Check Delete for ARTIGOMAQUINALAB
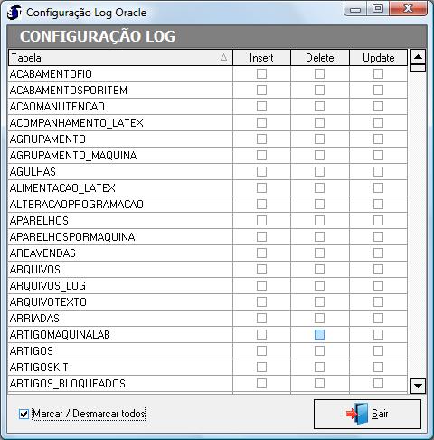434x440 pixels. [319, 334]
